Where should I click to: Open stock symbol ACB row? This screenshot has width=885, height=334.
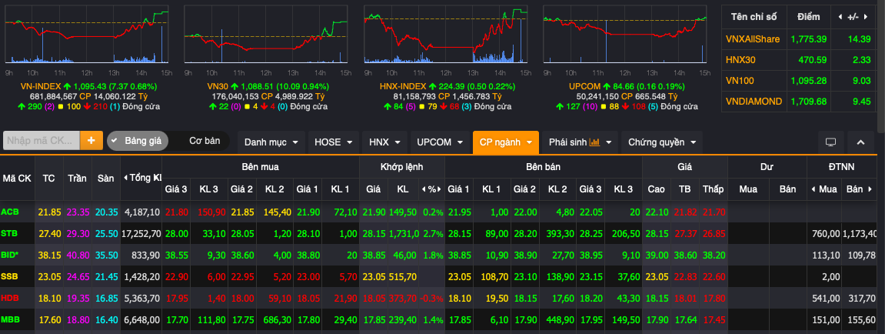pos(9,212)
